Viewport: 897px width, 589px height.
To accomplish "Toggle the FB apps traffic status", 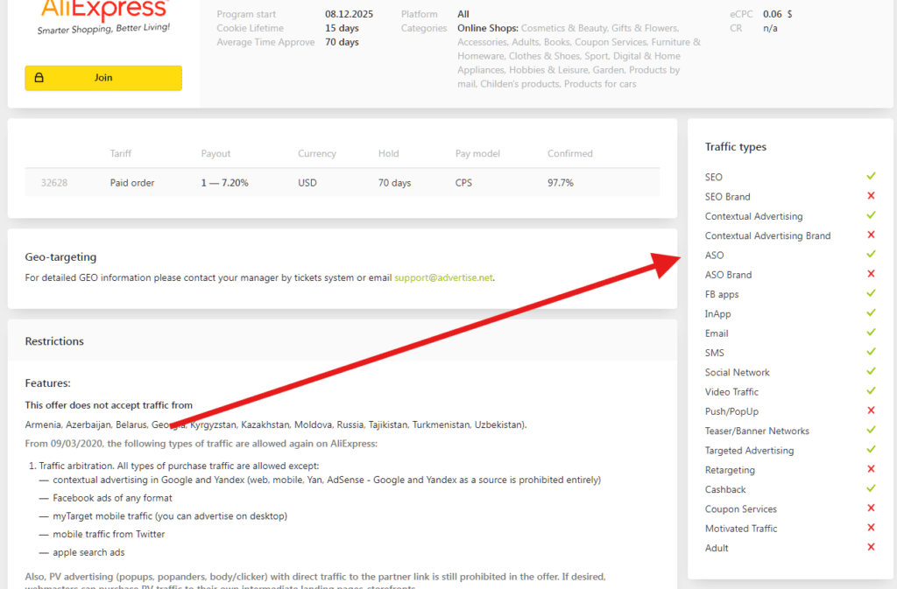I will pos(871,293).
